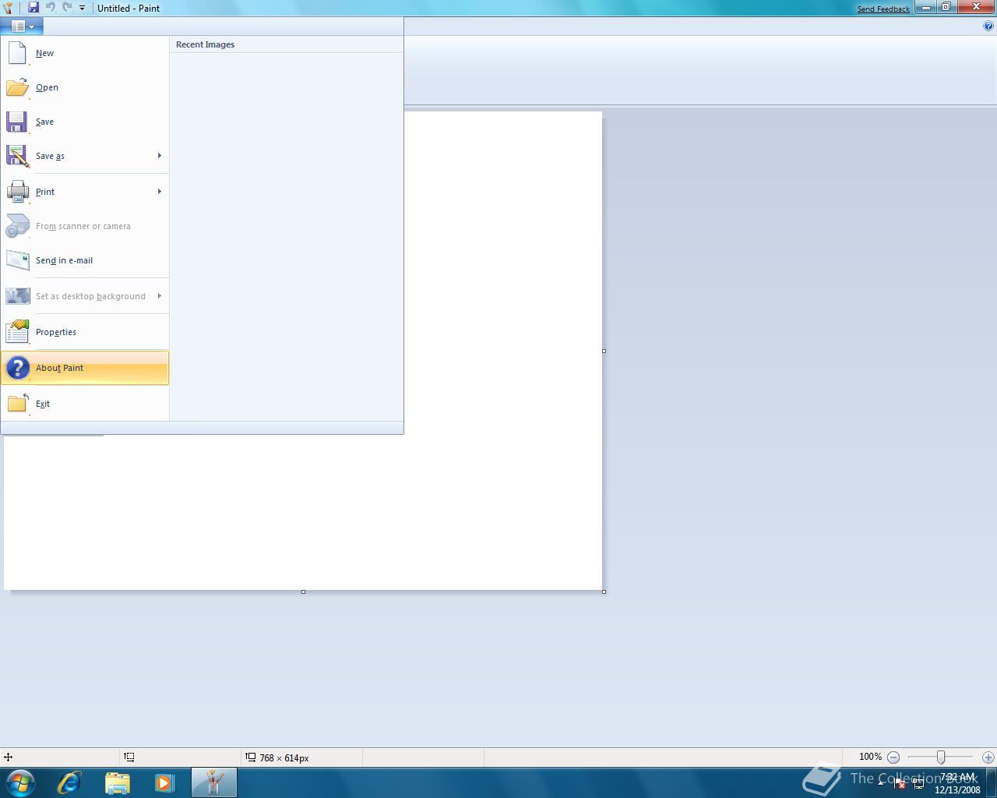Click the canvas right-edge resize handle
Image resolution: width=997 pixels, height=798 pixels.
tap(604, 351)
